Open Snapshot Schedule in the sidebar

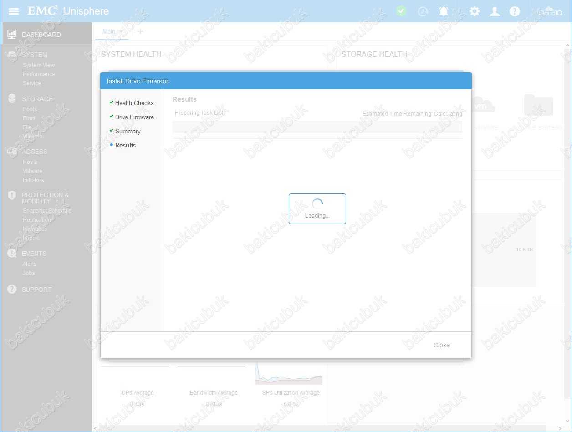click(47, 211)
